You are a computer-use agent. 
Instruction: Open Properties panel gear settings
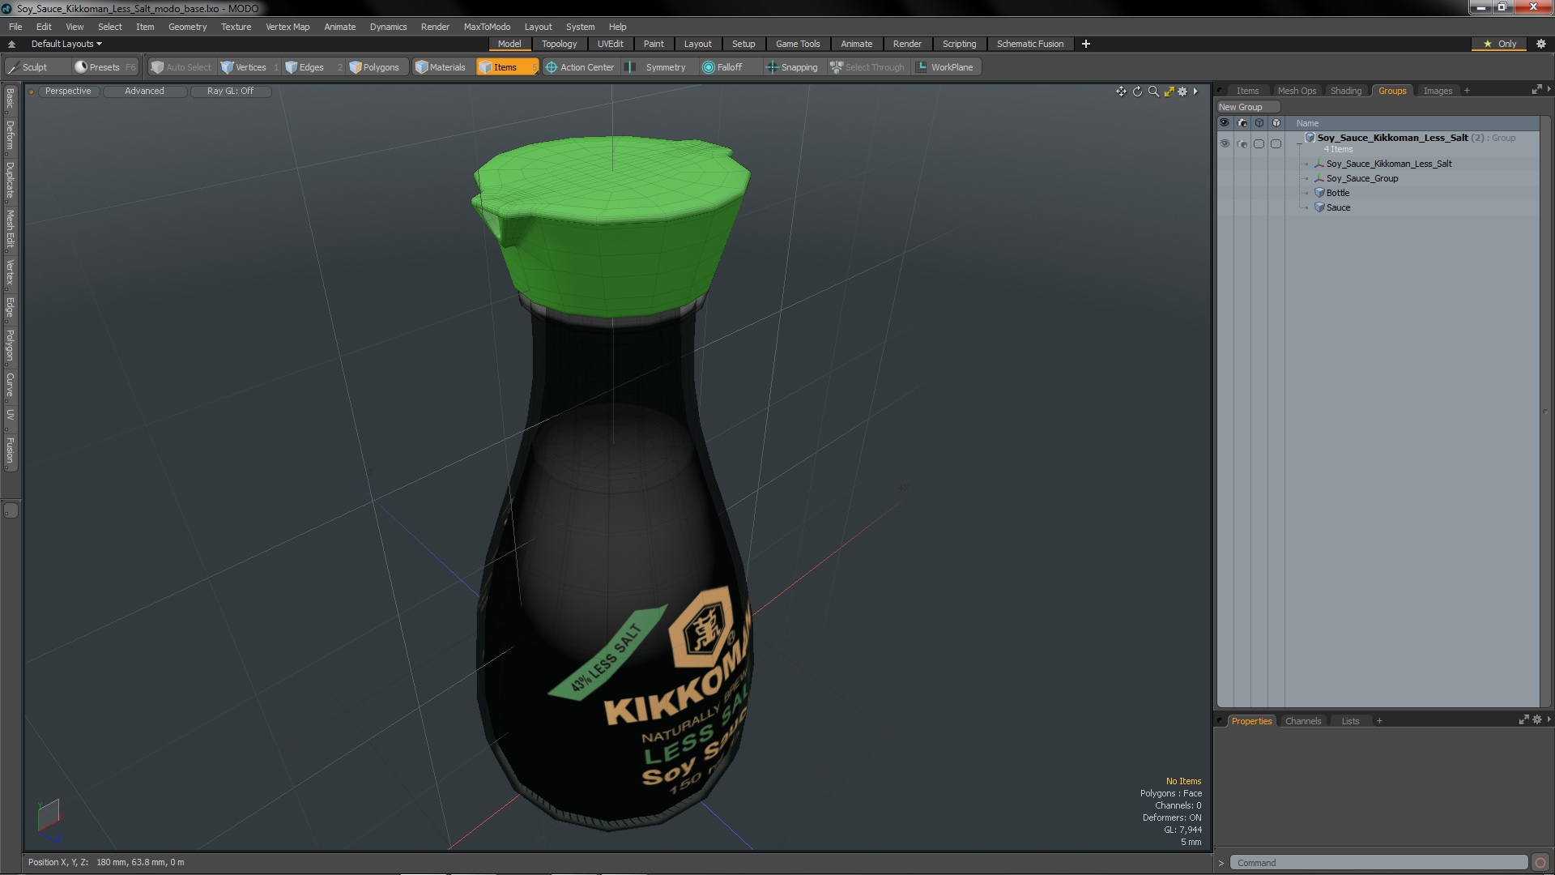tap(1536, 719)
